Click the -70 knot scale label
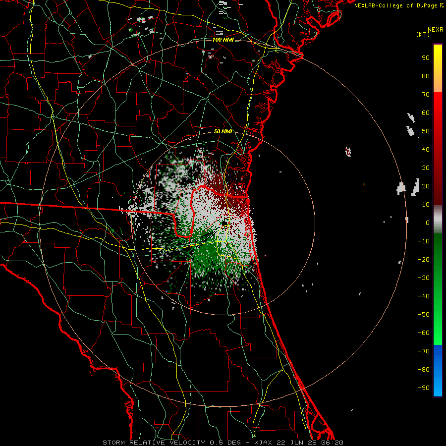The width and height of the screenshot is (446, 446). 424,351
